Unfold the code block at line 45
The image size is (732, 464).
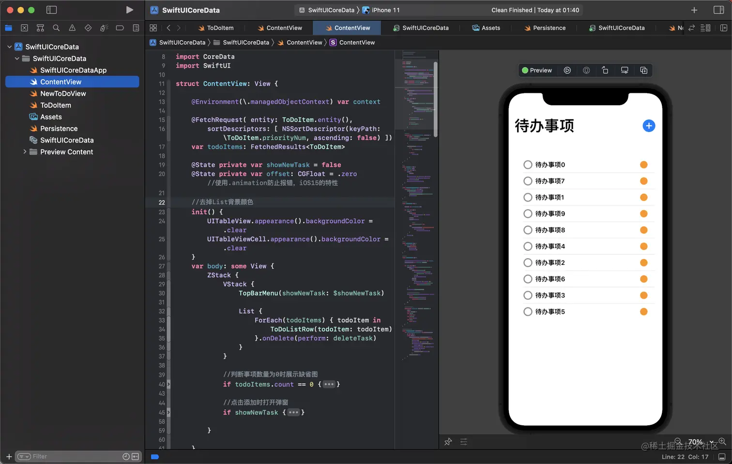click(293, 413)
